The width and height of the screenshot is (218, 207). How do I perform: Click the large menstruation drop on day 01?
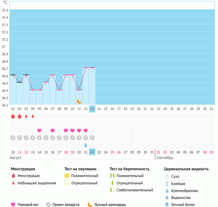point(13,116)
